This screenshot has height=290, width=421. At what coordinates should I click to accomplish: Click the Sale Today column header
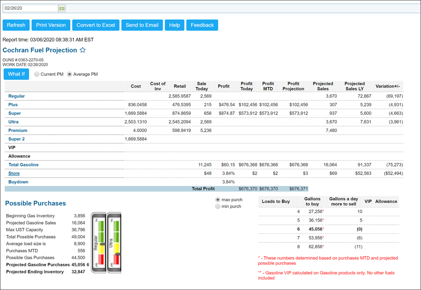(x=201, y=86)
